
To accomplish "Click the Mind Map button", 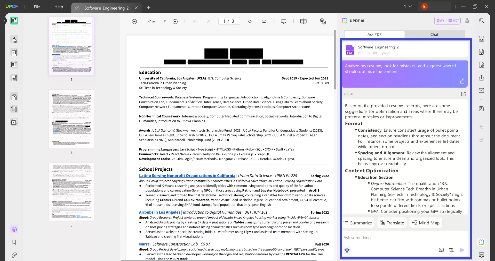I will point(426,223).
